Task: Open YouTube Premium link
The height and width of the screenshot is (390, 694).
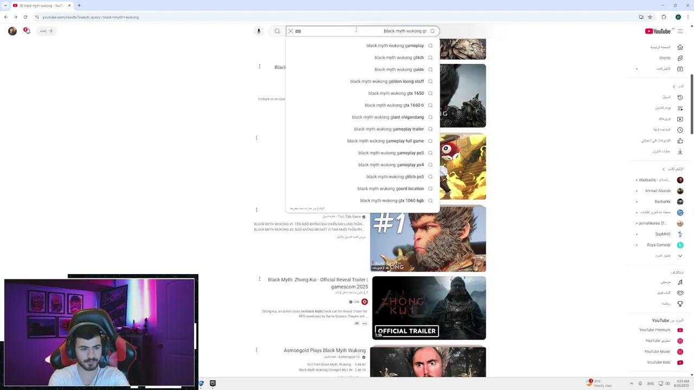Action: (655, 330)
